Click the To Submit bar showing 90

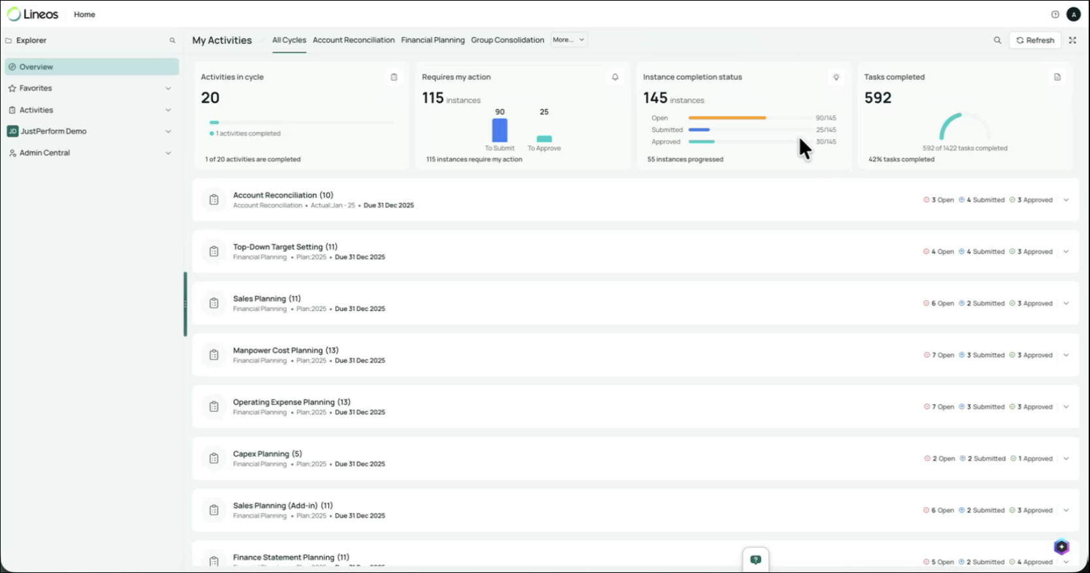500,130
